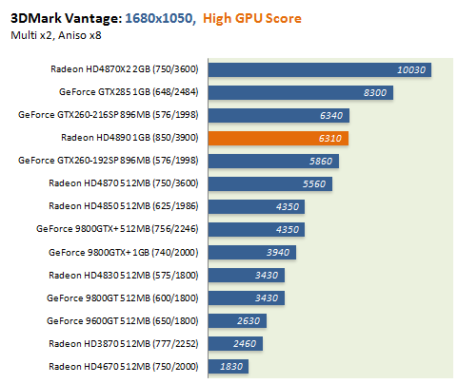Click the 3430 value in GeForce 9800GT bar
This screenshot has width=458, height=384.
(267, 298)
